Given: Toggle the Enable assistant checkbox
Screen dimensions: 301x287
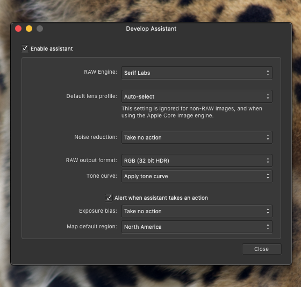Looking at the screenshot, I should pyautogui.click(x=25, y=48).
